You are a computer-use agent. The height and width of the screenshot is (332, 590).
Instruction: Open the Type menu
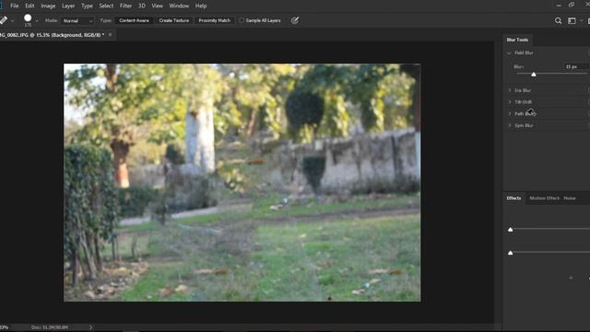pyautogui.click(x=87, y=6)
